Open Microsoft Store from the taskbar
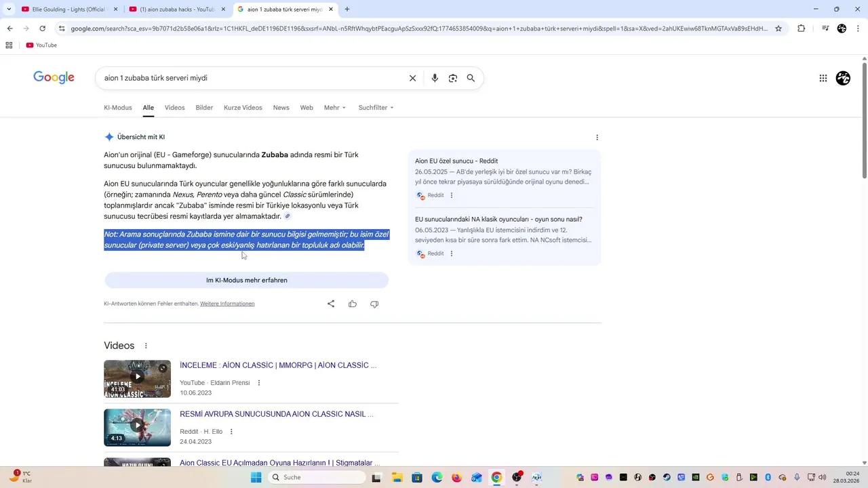This screenshot has width=868, height=488. click(417, 477)
